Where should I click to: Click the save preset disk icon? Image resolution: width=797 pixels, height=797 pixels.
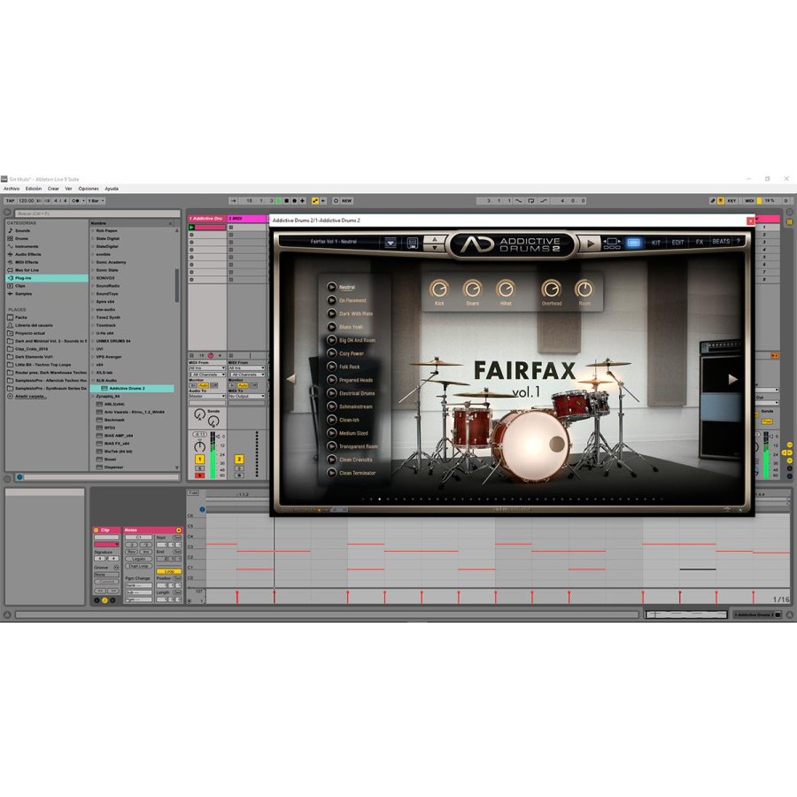pyautogui.click(x=412, y=243)
